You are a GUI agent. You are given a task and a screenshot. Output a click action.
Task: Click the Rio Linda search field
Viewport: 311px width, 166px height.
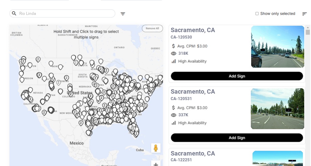pyautogui.click(x=66, y=14)
